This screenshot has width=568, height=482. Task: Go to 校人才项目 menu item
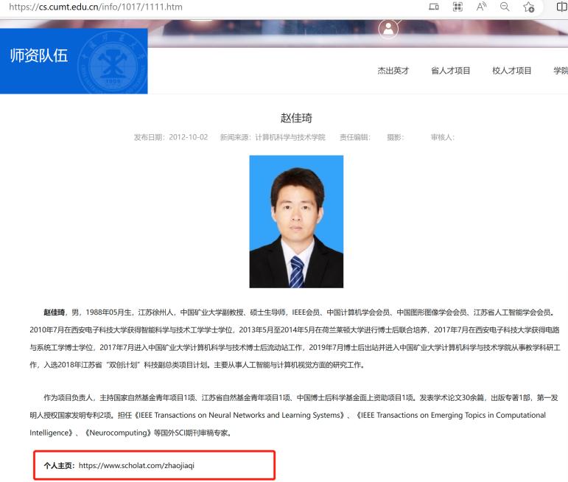511,71
